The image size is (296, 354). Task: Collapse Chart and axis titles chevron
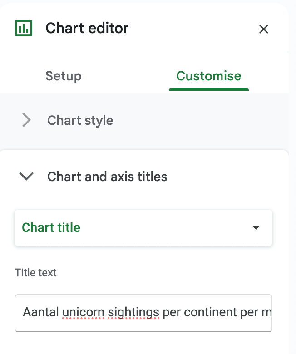coord(27,176)
